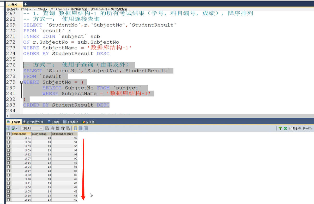Open the 4 表数据 tab
This screenshot has width=314, height=204.
(x=71, y=122)
